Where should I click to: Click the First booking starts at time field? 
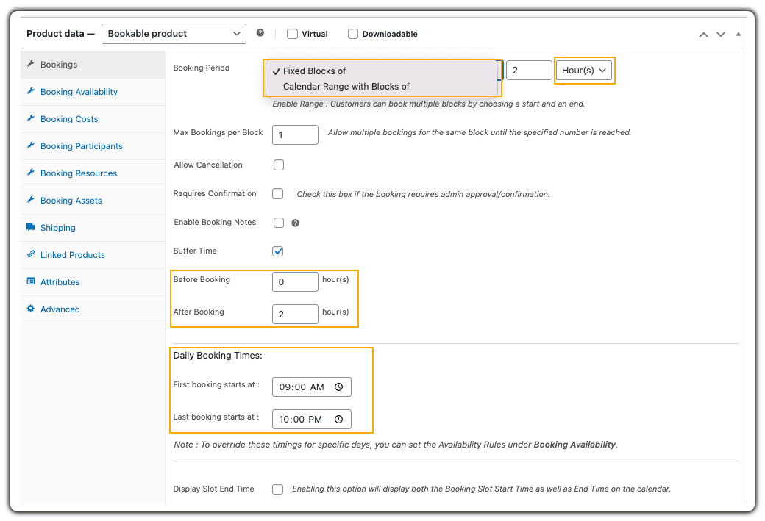(311, 387)
